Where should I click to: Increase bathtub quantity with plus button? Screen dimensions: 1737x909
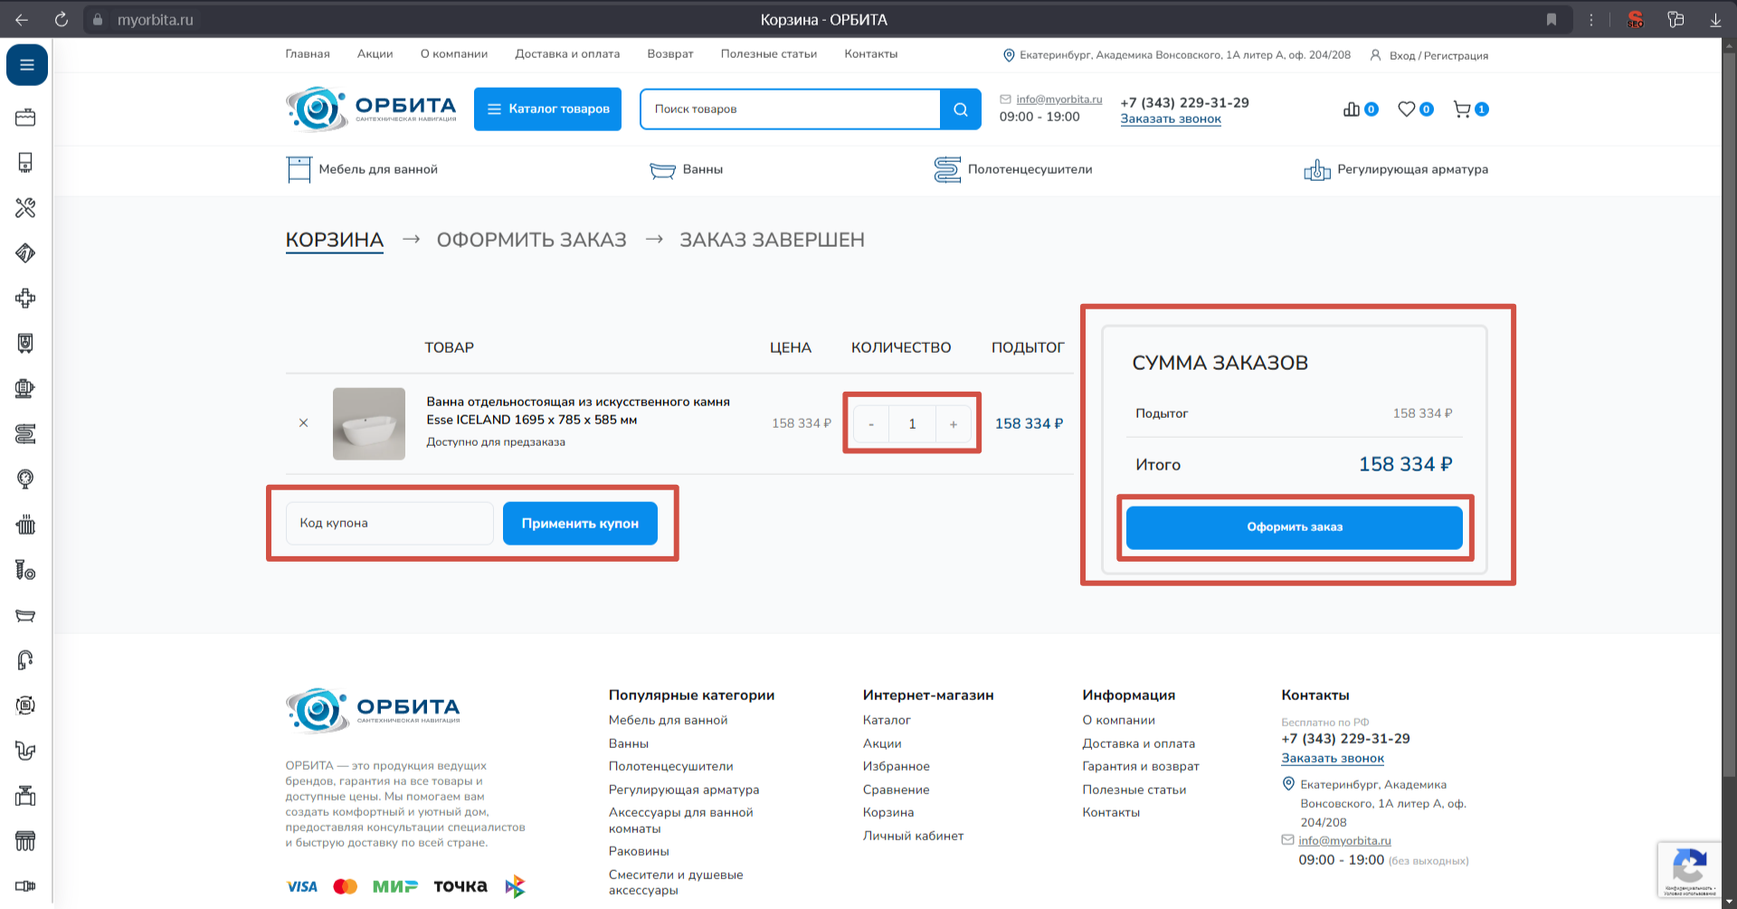pos(953,424)
